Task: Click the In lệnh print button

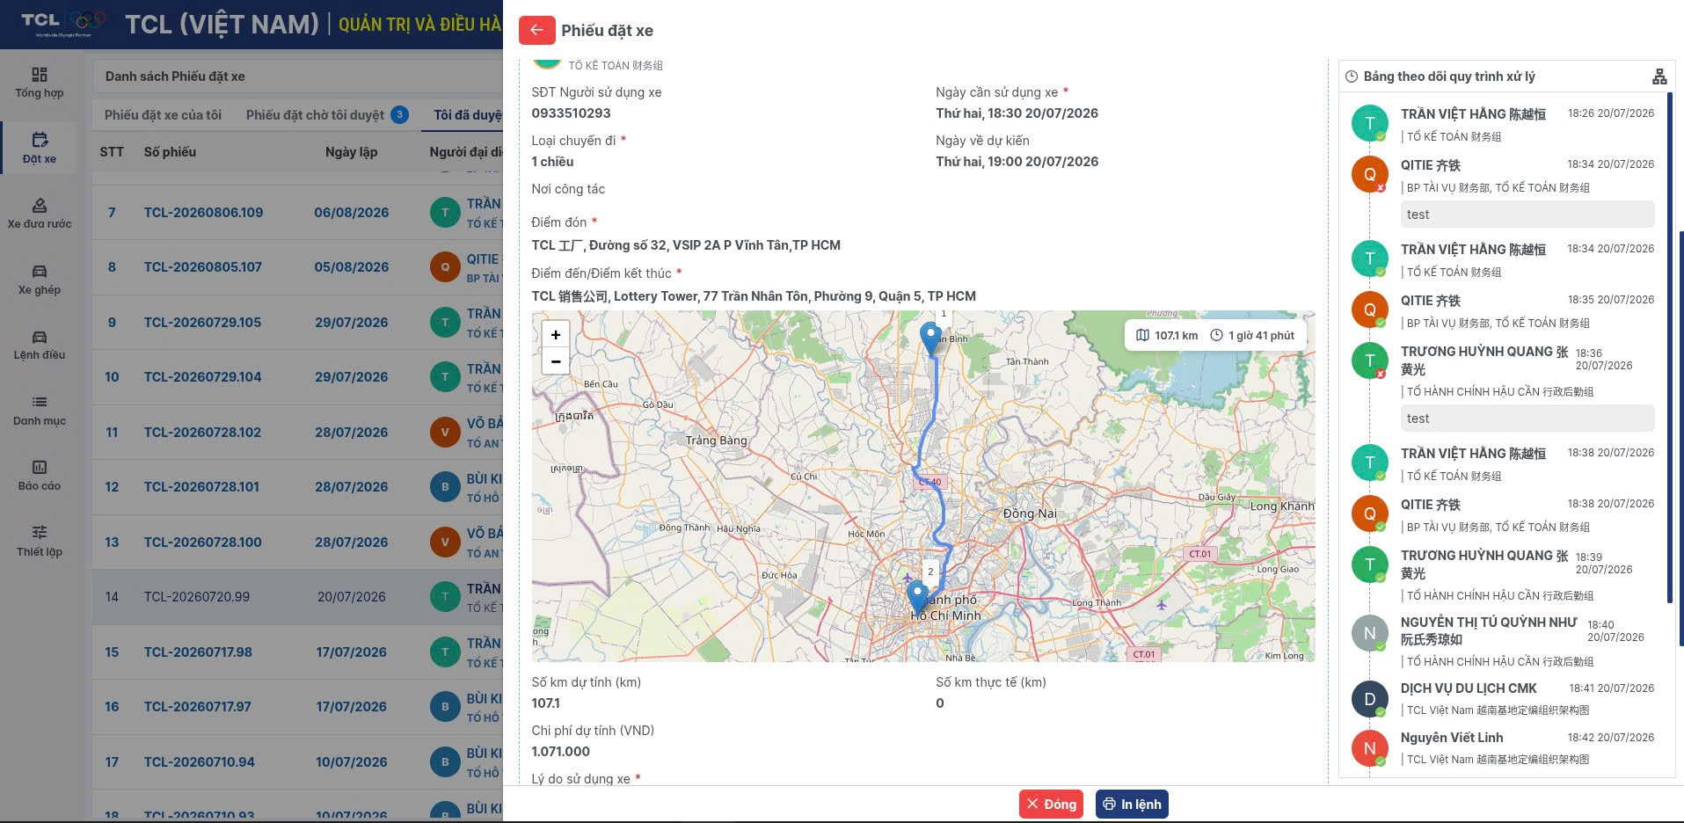Action: point(1132,805)
